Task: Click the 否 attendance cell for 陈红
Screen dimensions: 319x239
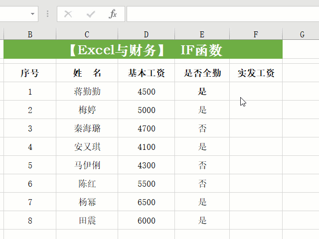Action: (202, 184)
